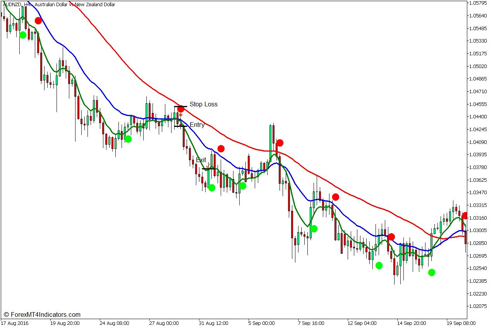Image resolution: width=494 pixels, height=328 pixels.
Task: Click the green dot above 7 Sep 16:00
Action: pyautogui.click(x=314, y=229)
